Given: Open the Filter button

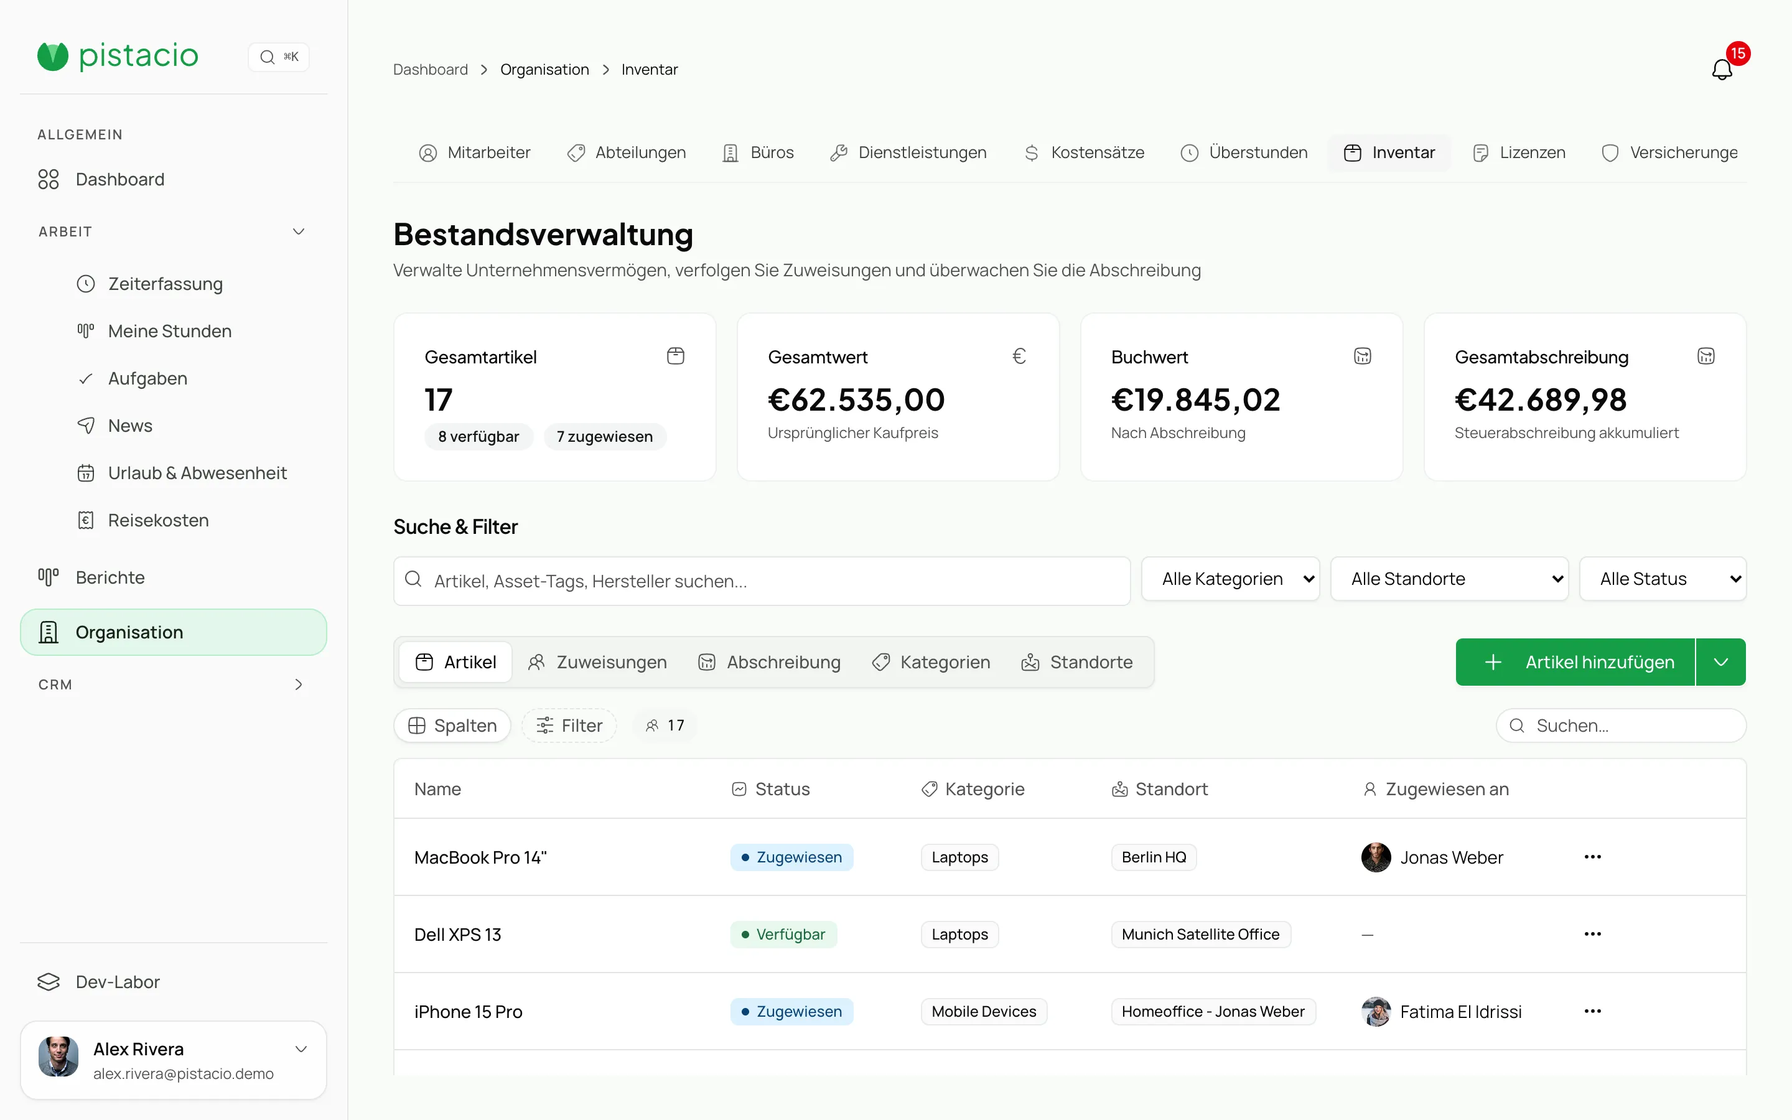Looking at the screenshot, I should click(x=569, y=726).
